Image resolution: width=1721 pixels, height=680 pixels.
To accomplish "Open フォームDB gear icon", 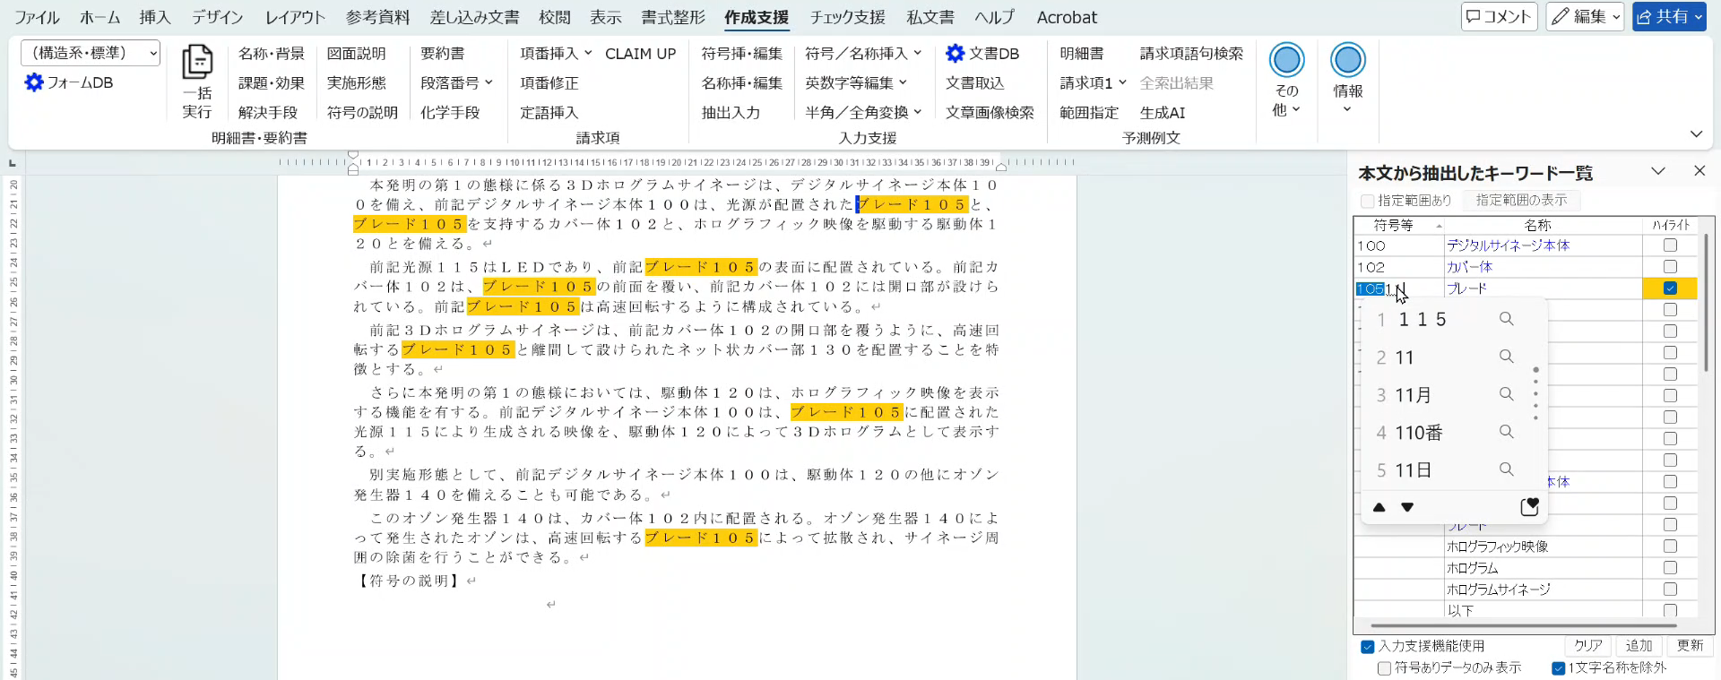I will (34, 82).
